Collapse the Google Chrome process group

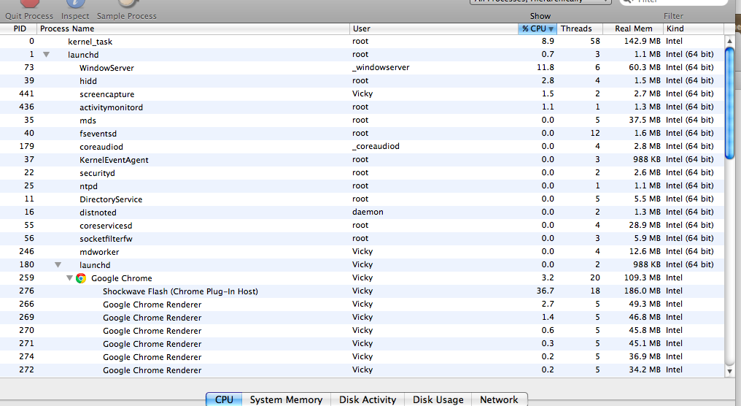69,278
